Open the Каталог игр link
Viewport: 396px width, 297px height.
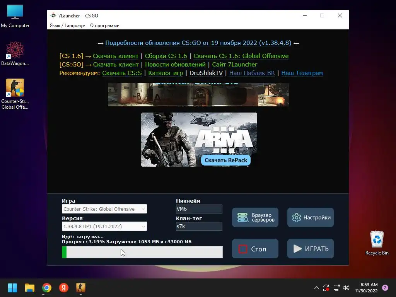[x=166, y=73]
